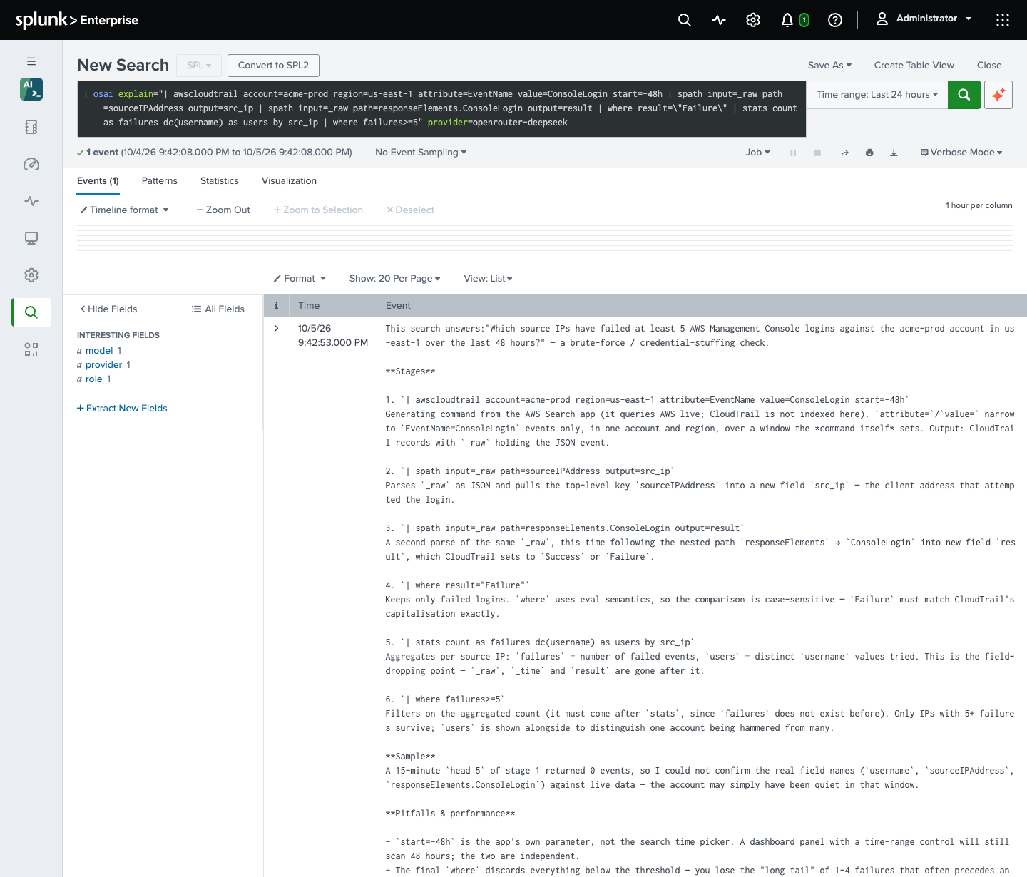Open the sidebar gear settings icon
This screenshot has height=877, width=1027.
31,275
